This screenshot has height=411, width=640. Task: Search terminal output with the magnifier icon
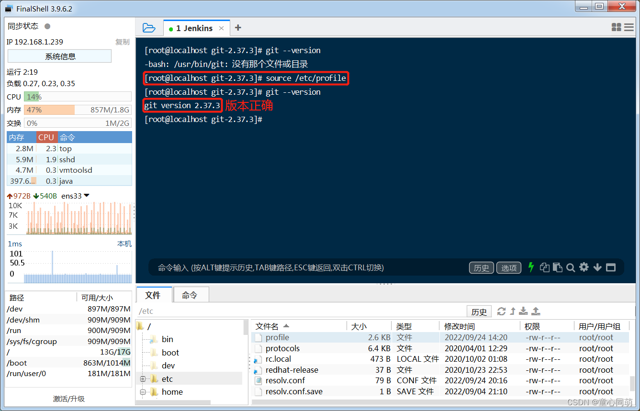pyautogui.click(x=571, y=268)
